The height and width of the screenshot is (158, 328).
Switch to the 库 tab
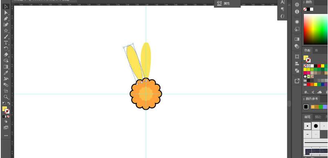pyautogui.click(x=317, y=50)
